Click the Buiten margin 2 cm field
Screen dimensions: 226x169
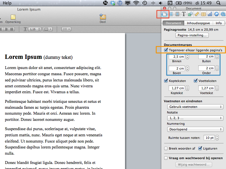click(207, 57)
